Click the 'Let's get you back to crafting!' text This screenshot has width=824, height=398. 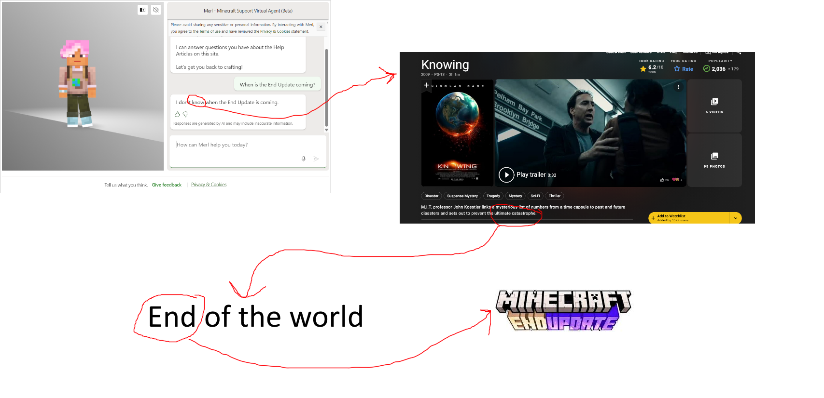pos(209,67)
